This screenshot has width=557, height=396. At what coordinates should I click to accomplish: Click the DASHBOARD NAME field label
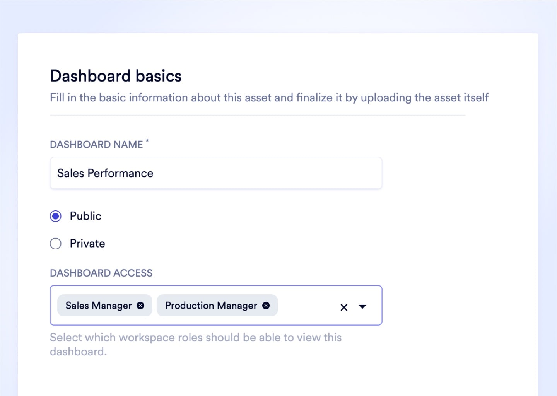click(x=96, y=145)
